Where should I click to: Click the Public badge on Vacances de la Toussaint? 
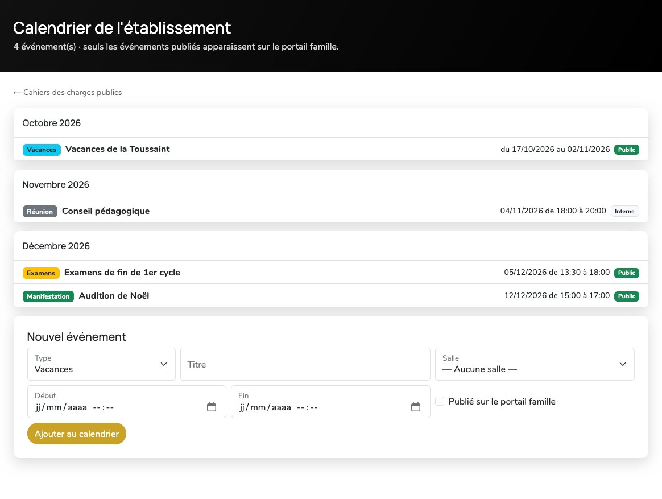click(627, 150)
